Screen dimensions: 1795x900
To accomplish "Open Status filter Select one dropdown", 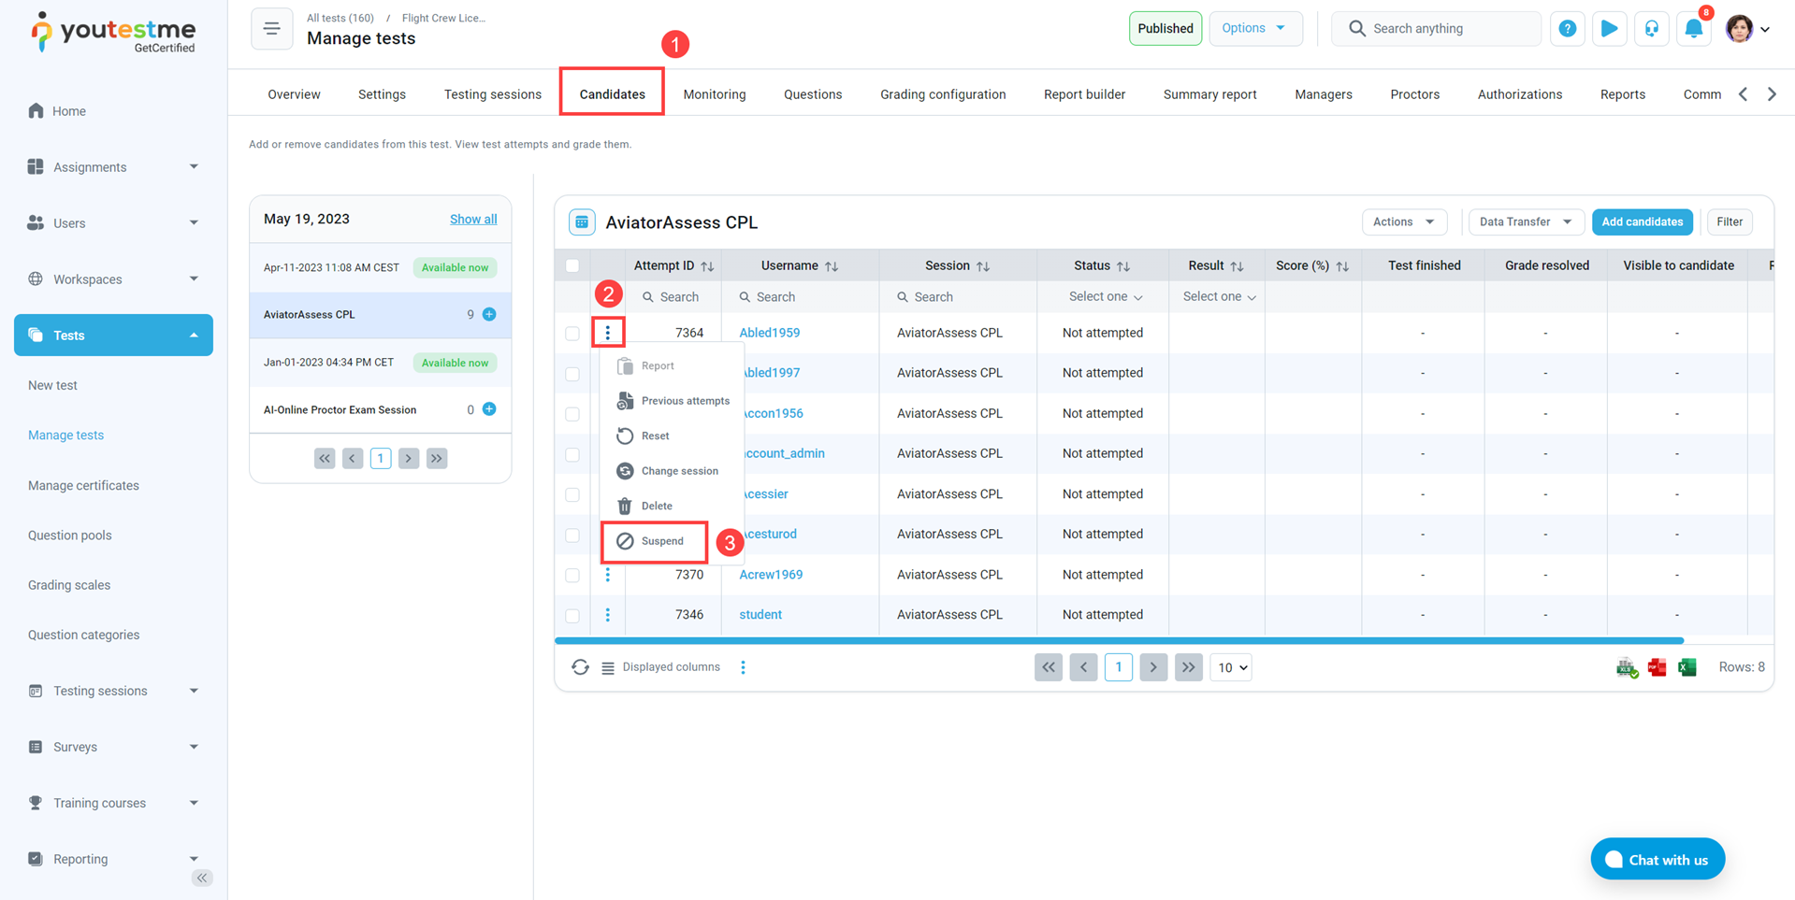I will 1105,297.
